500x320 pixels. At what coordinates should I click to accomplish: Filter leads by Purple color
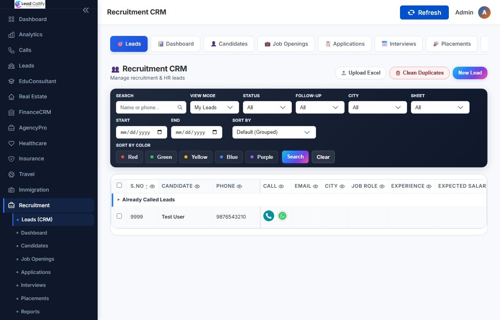(262, 157)
